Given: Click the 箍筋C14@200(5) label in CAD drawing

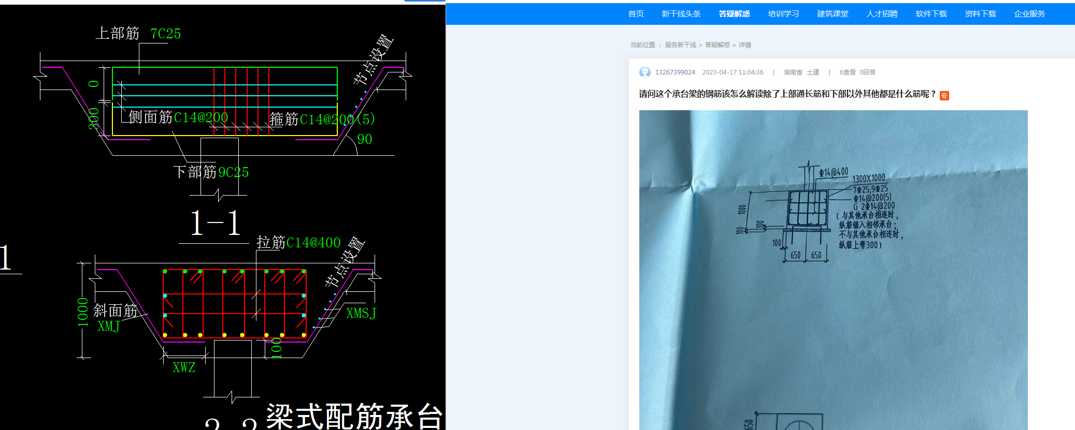Looking at the screenshot, I should click(322, 120).
